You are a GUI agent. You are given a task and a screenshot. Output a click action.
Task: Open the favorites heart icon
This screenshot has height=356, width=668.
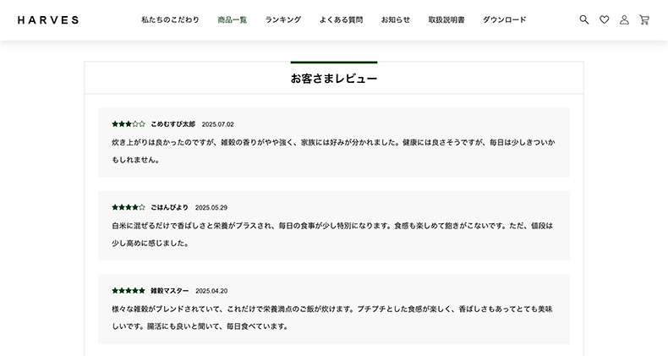[604, 19]
